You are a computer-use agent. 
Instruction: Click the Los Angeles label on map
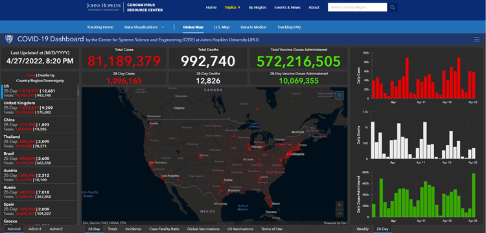[x=171, y=176]
